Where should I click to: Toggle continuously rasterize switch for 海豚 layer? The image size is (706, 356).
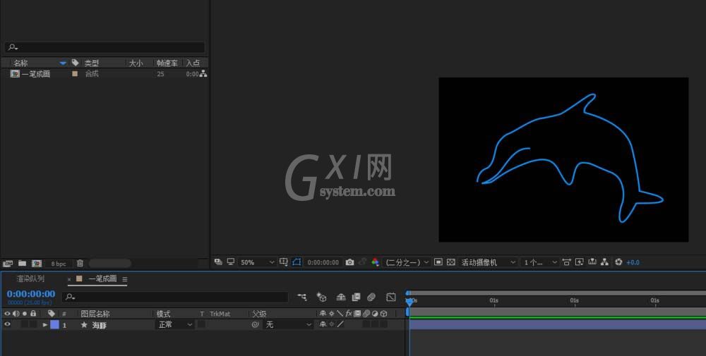click(x=332, y=324)
